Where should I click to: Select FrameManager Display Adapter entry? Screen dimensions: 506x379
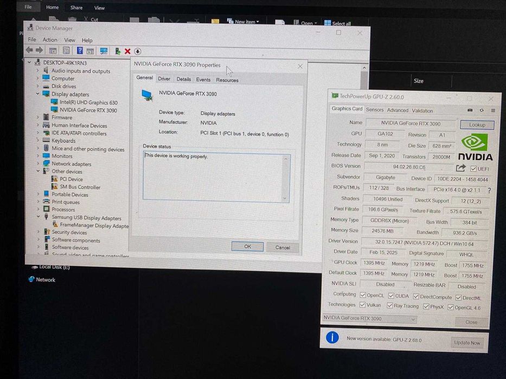94,225
